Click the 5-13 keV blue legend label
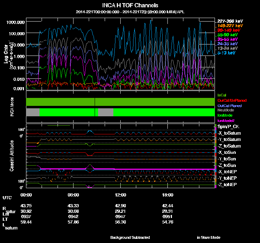The image size is (260, 243). point(226,53)
